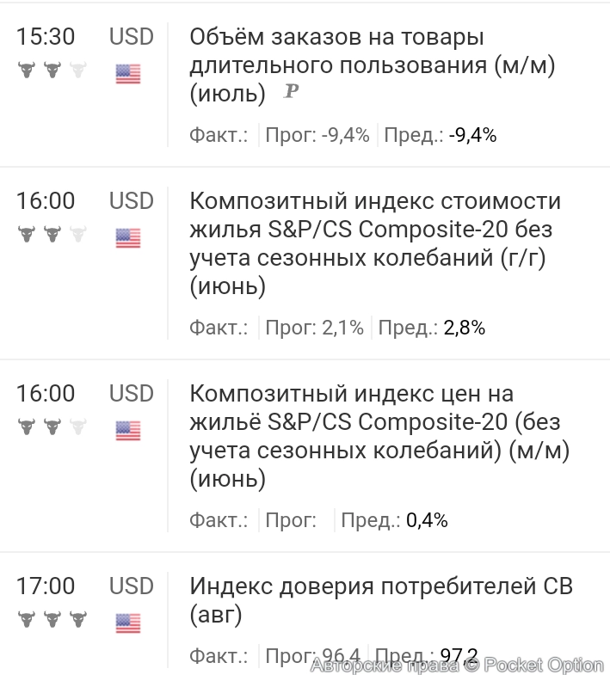
Task: Click the bull importance icons under 15:30
Action: [52, 71]
